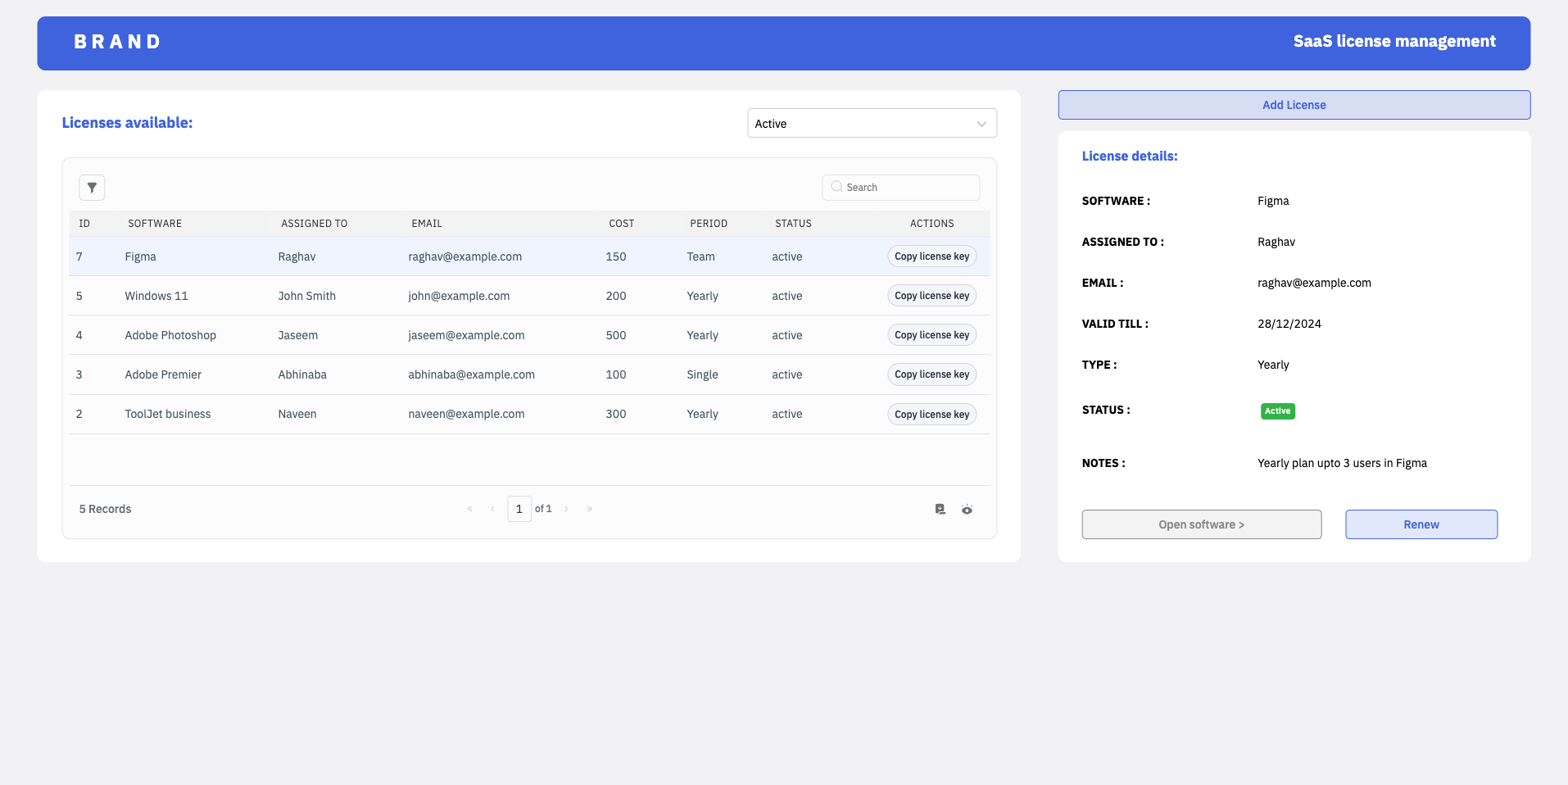1568x785 pixels.
Task: Jump to last page double-arrow
Action: tap(589, 509)
